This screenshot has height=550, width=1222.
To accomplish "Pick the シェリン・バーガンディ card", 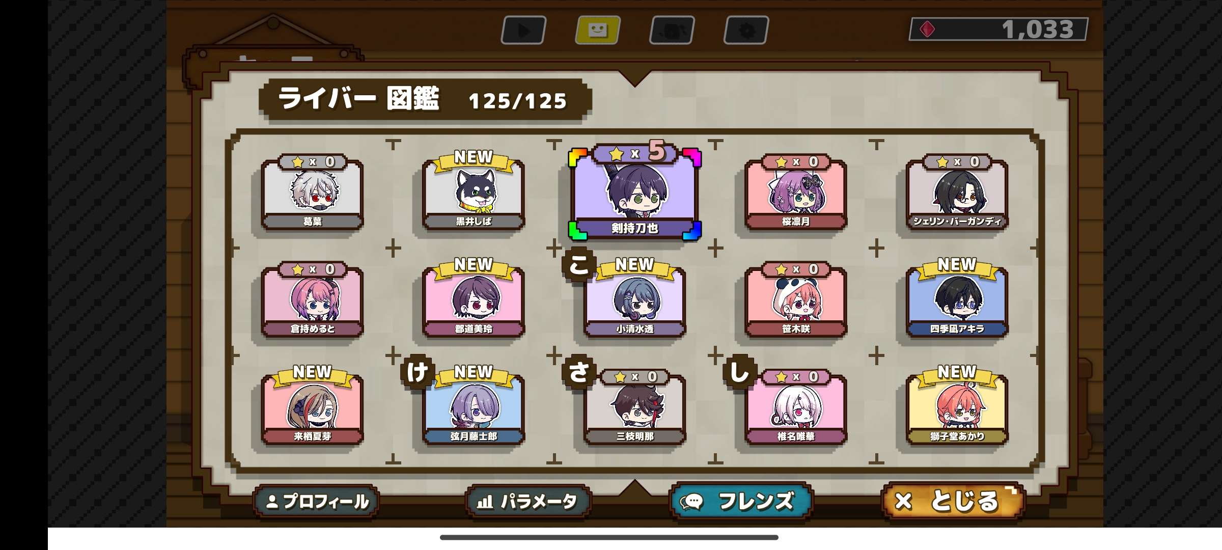I will (957, 193).
